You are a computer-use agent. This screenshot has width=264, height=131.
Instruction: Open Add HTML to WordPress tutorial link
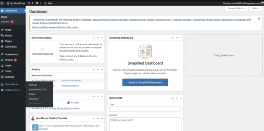[69, 127]
